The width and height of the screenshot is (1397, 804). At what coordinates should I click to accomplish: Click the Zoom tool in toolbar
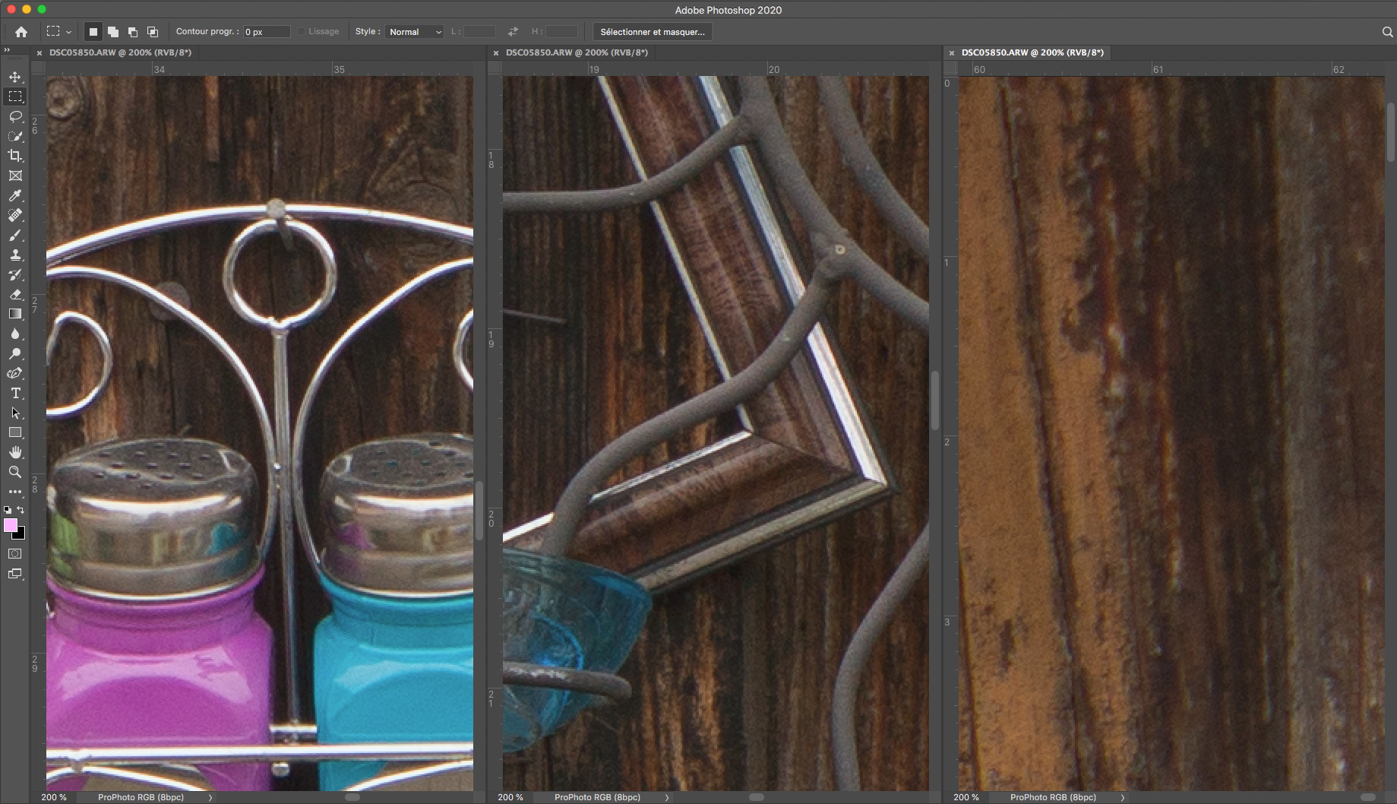(x=15, y=472)
